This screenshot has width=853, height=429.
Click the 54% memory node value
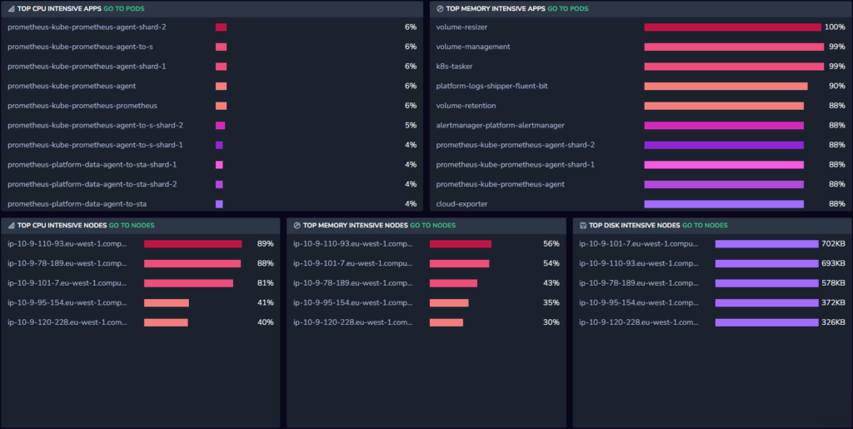tap(551, 263)
